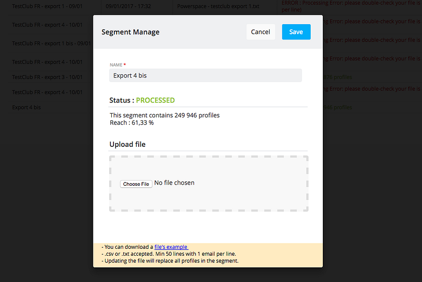Screen dimensions: 422x282
Task: Select TestClub FR - export 3 - 10/01 row
Action: coord(47,77)
